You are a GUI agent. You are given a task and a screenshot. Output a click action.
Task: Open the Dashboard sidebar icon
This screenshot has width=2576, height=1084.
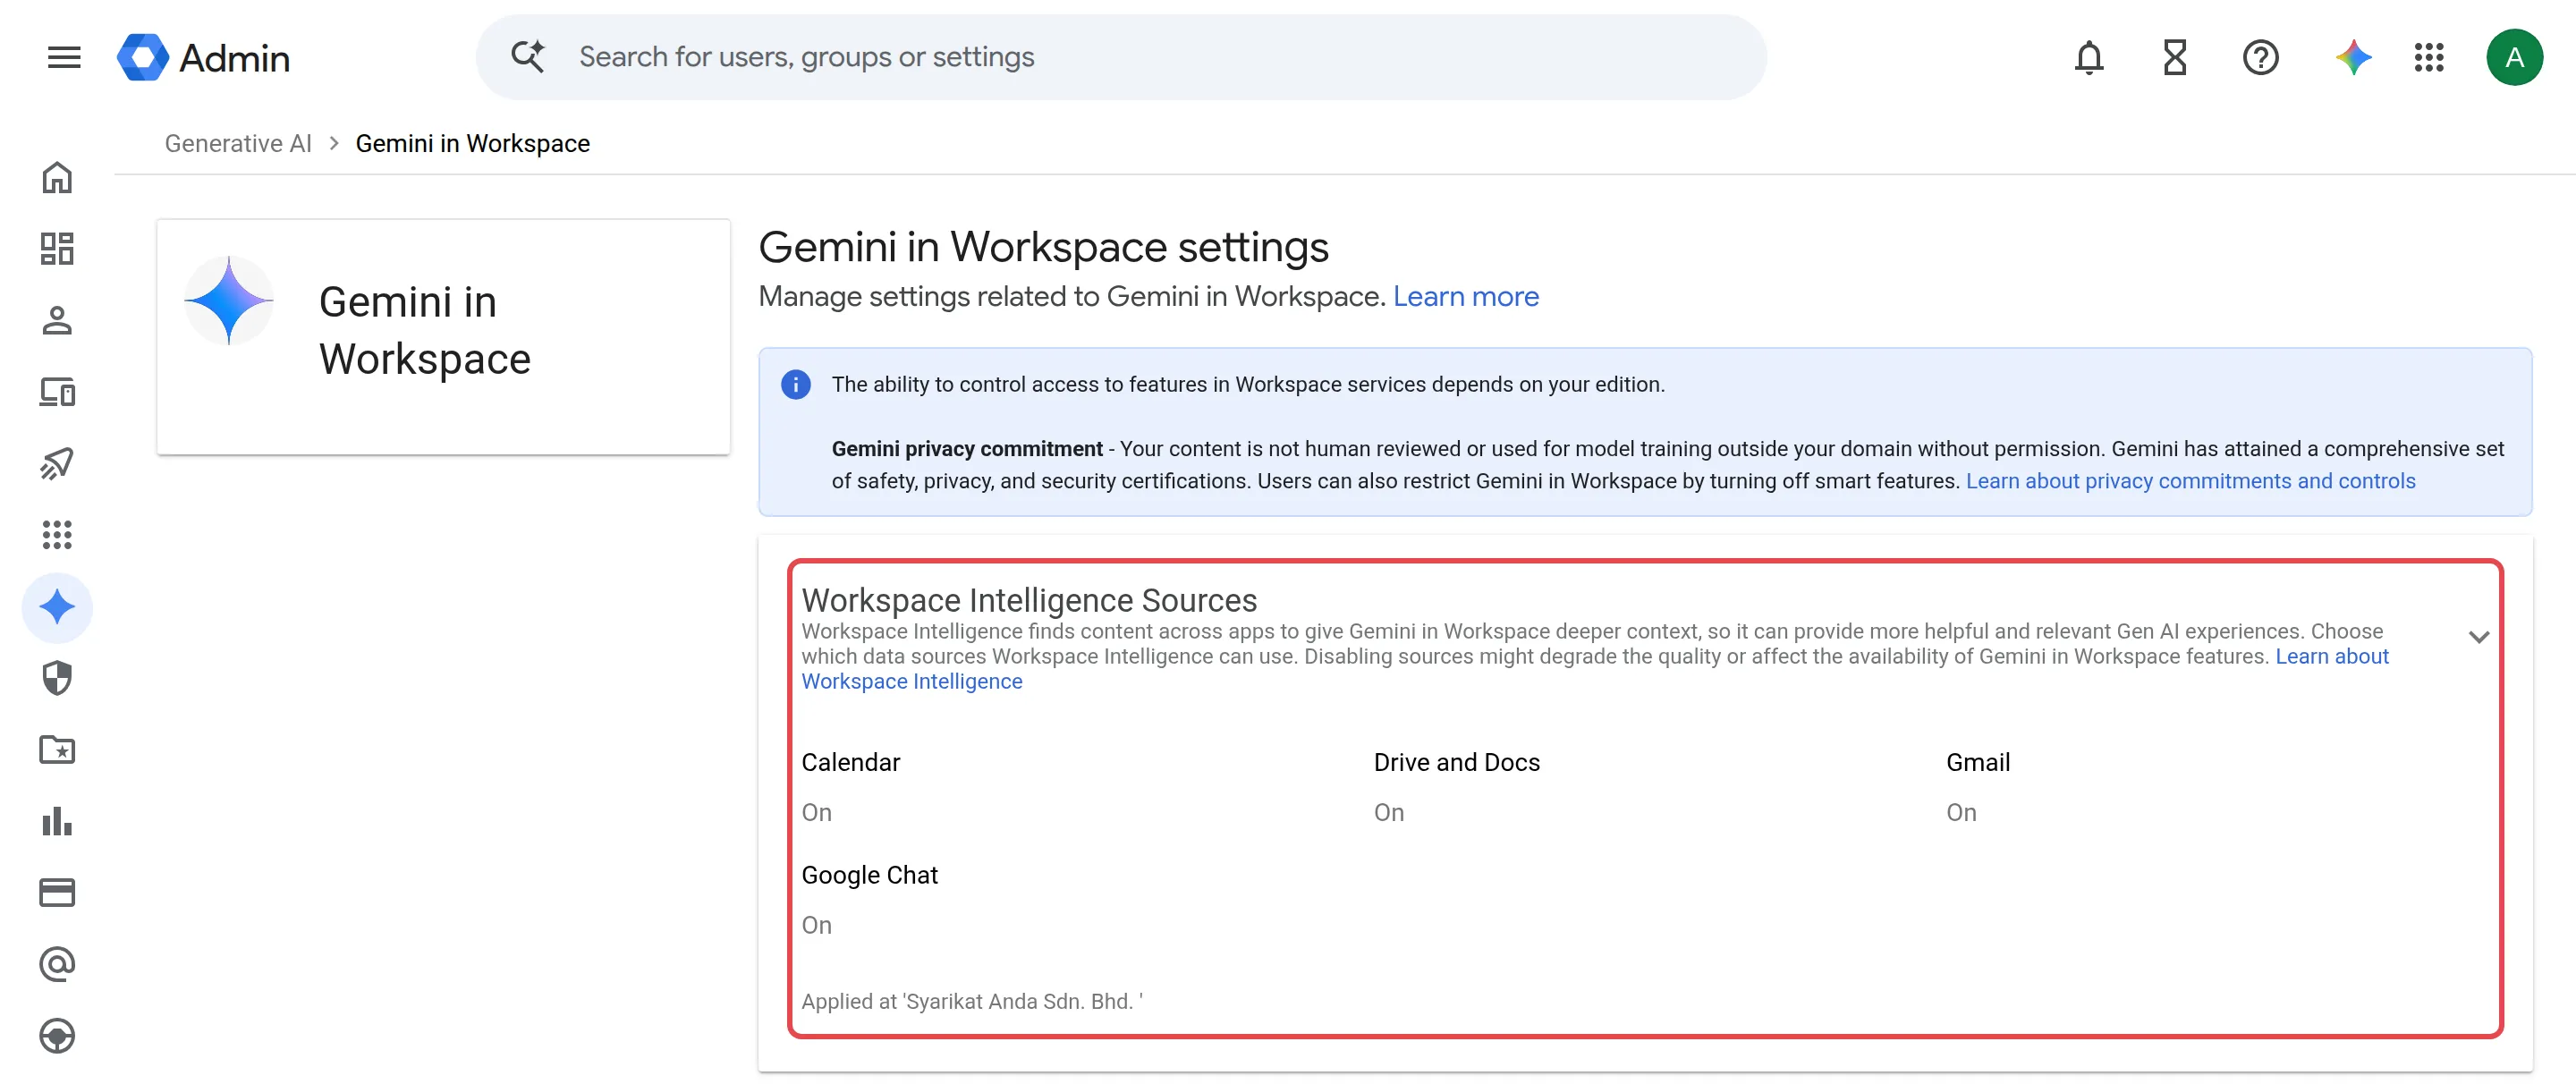[x=57, y=249]
